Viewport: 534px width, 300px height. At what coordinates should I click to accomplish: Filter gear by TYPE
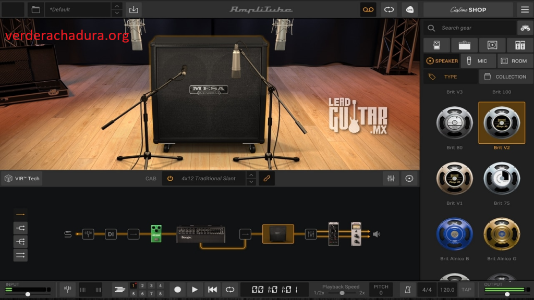(450, 77)
